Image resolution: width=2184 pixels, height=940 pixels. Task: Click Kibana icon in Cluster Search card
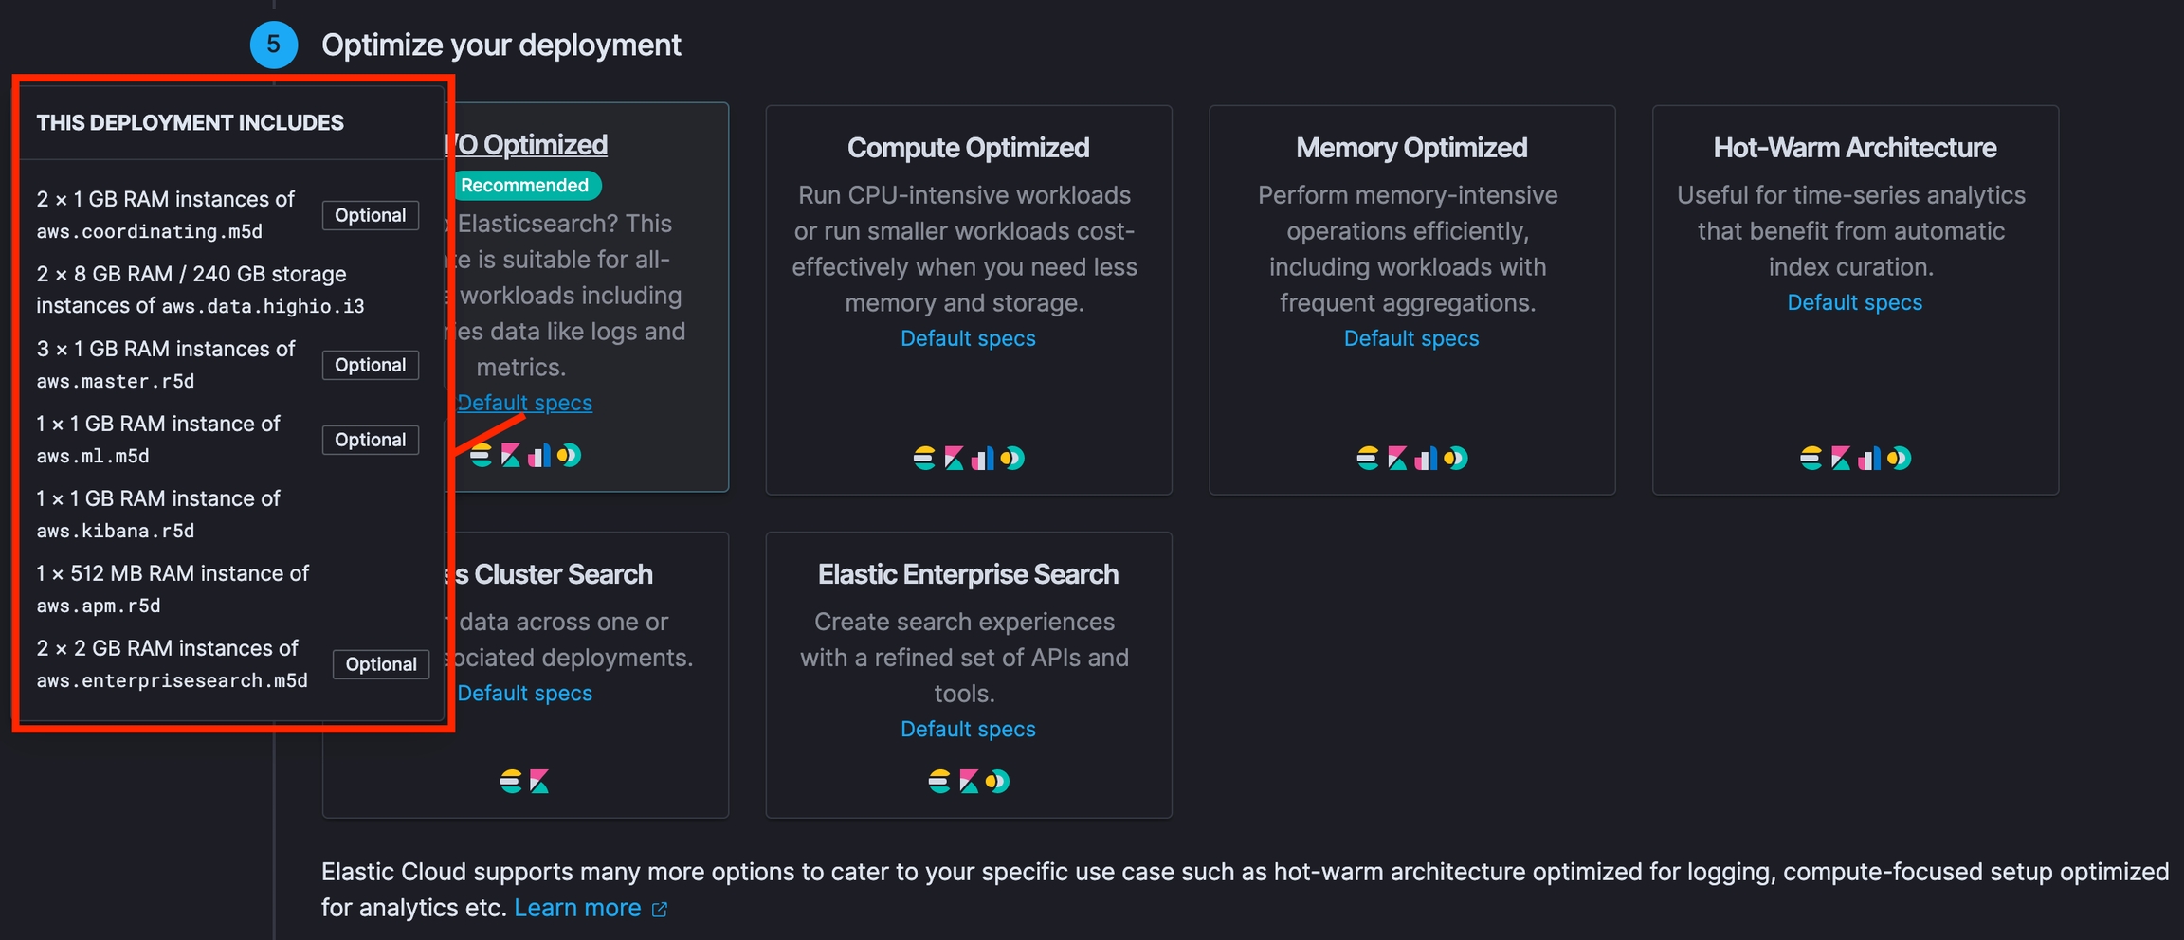[539, 782]
